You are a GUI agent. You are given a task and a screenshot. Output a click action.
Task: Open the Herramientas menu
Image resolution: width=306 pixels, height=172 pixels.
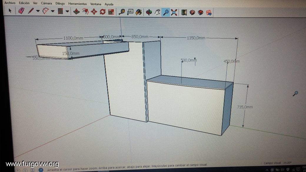pos(77,4)
